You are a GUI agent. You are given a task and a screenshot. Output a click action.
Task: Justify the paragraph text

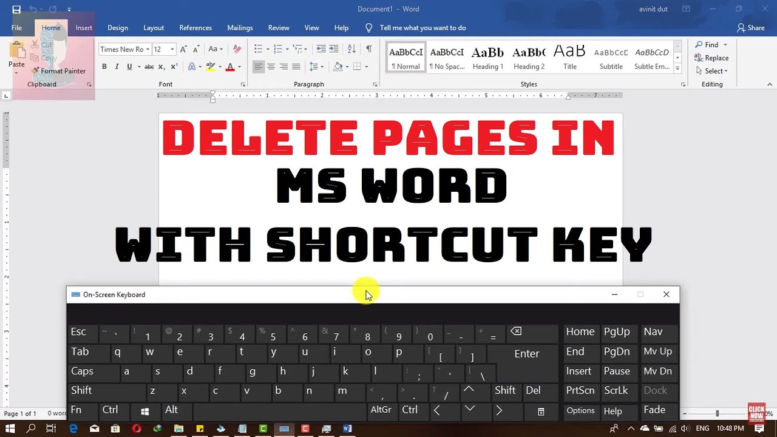point(296,67)
